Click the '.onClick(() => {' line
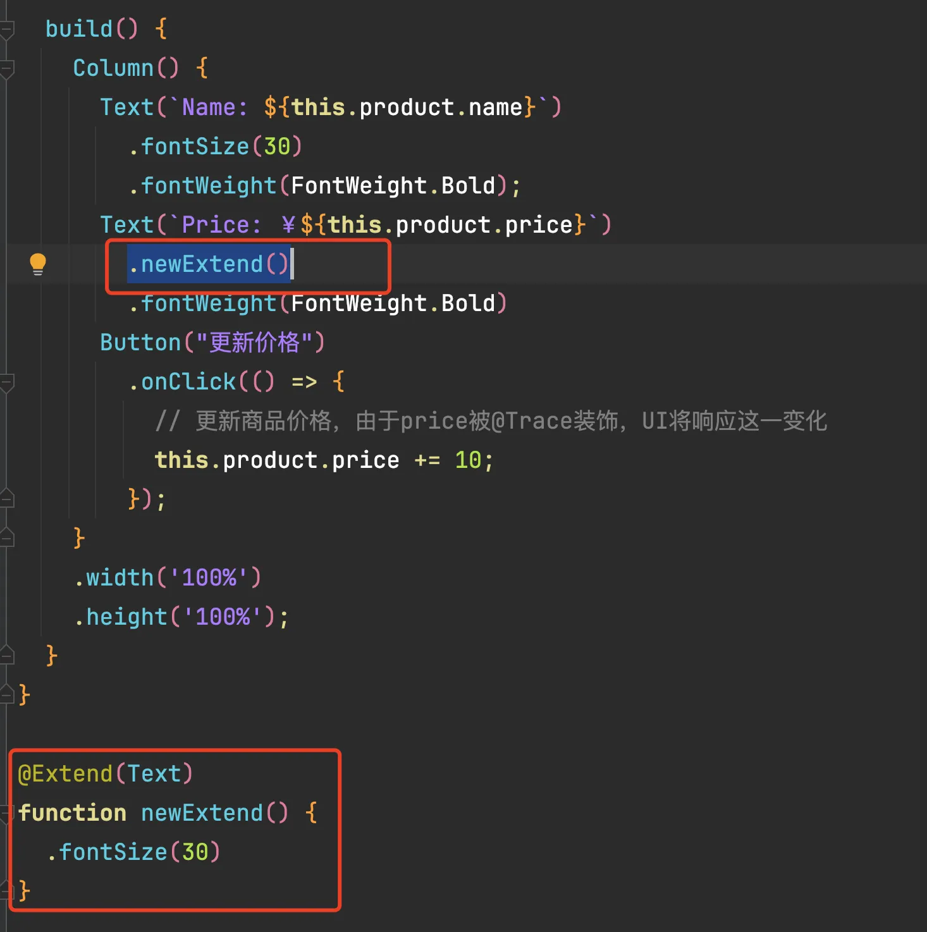Image resolution: width=927 pixels, height=932 pixels. pos(236,382)
